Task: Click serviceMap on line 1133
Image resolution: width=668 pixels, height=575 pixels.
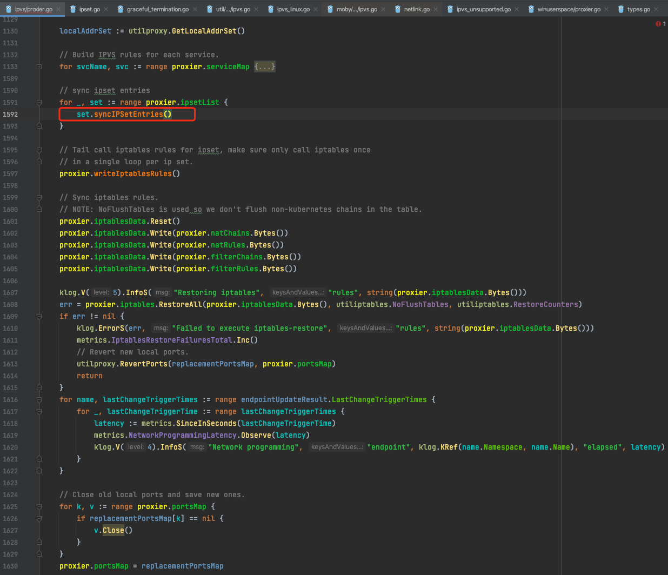Action: [228, 67]
